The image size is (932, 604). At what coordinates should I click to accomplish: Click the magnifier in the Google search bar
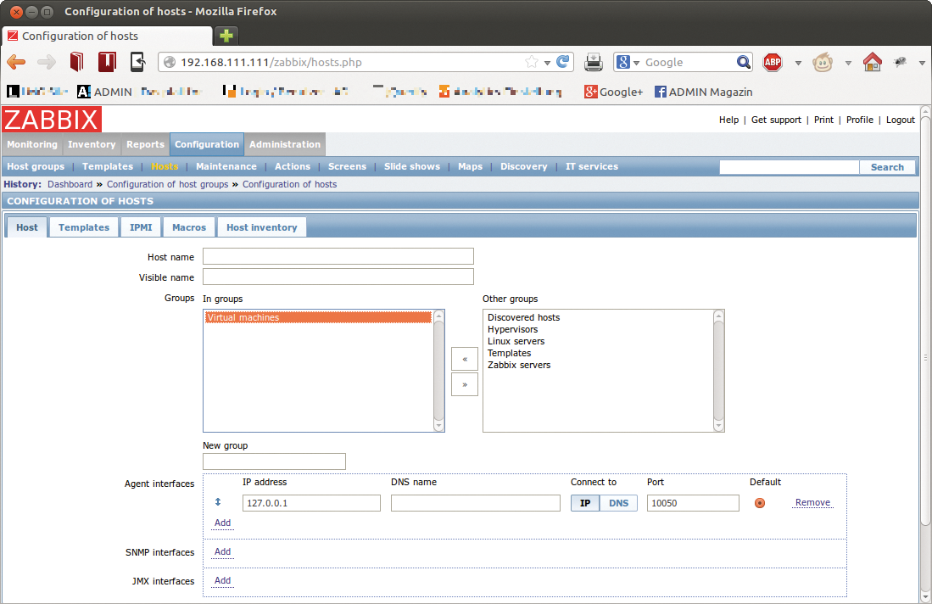pyautogui.click(x=744, y=62)
